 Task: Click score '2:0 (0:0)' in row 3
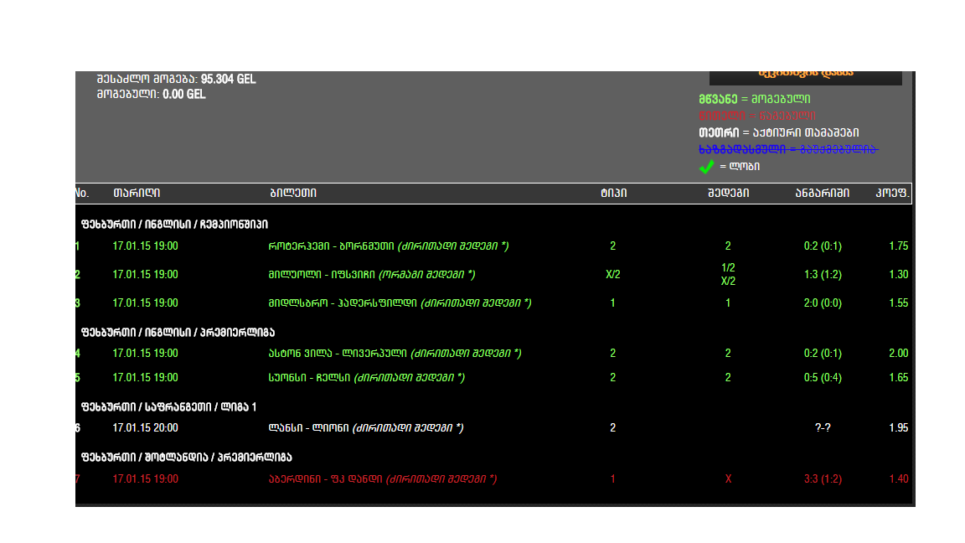(823, 303)
